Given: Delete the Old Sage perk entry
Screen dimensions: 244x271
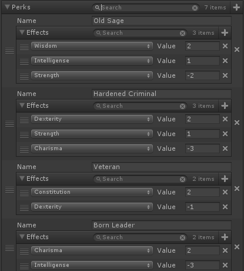Looking at the screenshot, I should click(x=237, y=49).
